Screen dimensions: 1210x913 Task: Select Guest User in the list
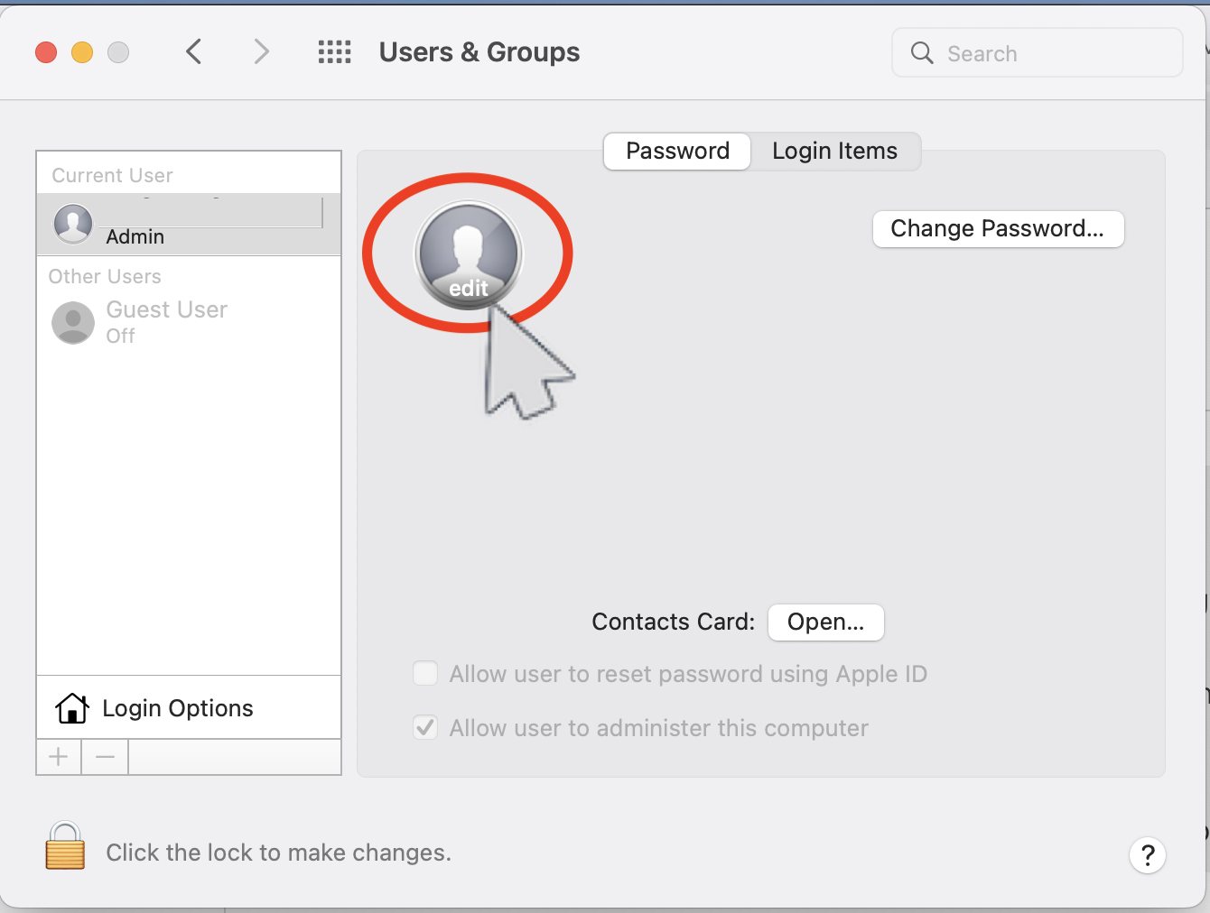pyautogui.click(x=167, y=321)
